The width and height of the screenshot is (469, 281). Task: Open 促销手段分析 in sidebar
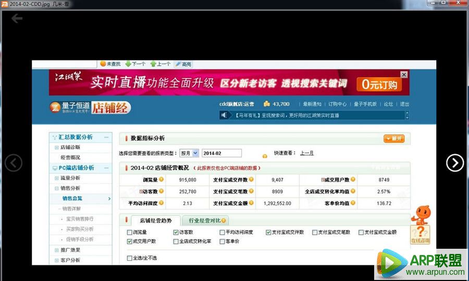(x=80, y=239)
